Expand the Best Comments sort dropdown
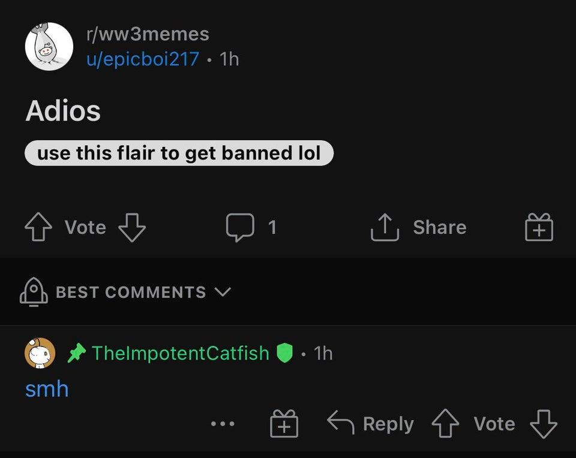The width and height of the screenshot is (576, 458). coord(222,293)
